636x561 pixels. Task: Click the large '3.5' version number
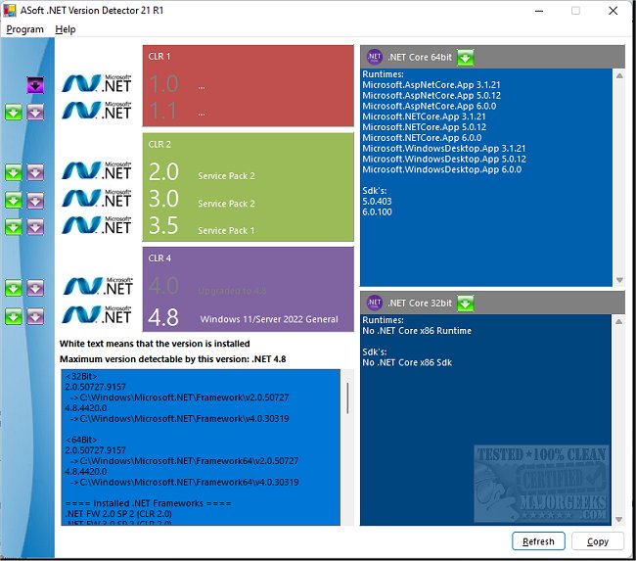[163, 226]
